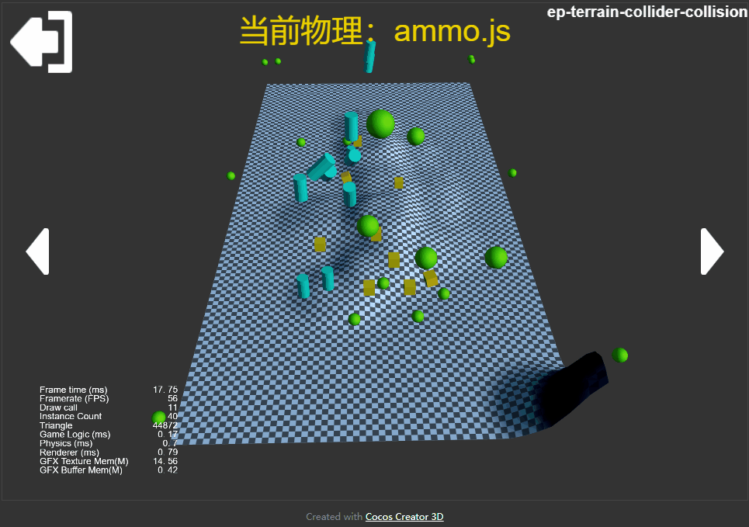The image size is (749, 527).
Task: Select green sphere beside the dark folded corner
Action: point(619,355)
